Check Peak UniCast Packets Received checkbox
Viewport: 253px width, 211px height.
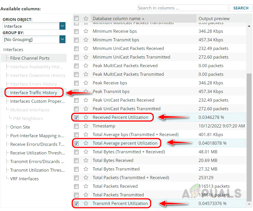tap(76, 100)
